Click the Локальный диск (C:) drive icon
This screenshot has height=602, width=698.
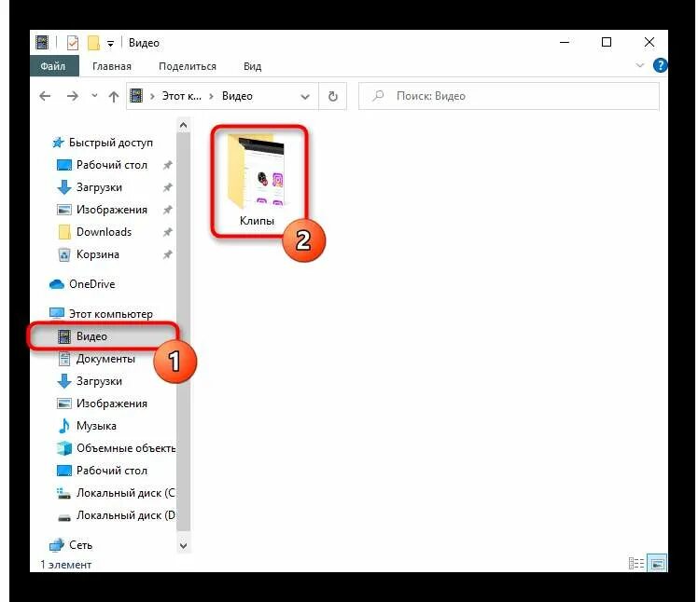63,493
